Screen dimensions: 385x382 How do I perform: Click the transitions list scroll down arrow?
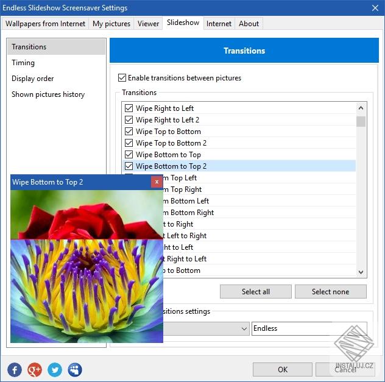coord(361,272)
